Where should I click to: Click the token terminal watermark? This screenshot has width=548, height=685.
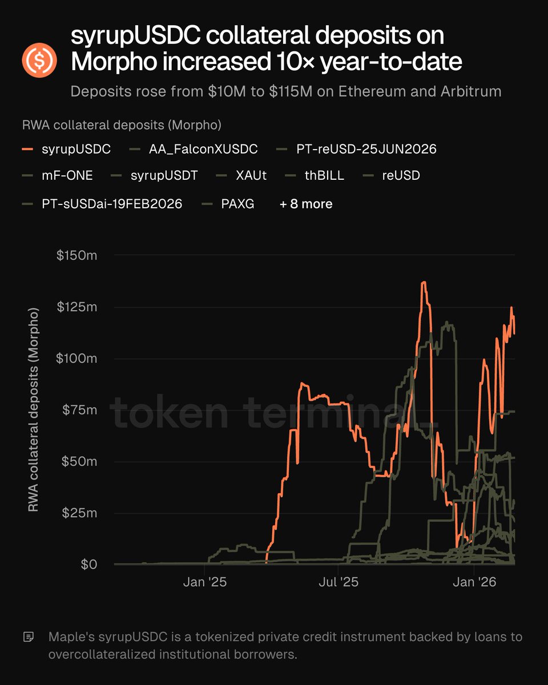(274, 412)
